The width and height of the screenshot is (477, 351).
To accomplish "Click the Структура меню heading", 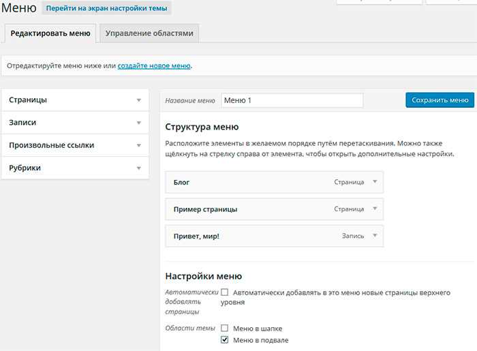I will pos(202,127).
